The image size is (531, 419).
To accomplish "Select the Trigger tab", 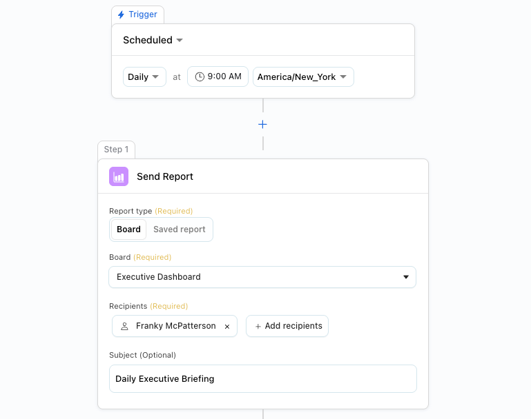I will tap(138, 14).
